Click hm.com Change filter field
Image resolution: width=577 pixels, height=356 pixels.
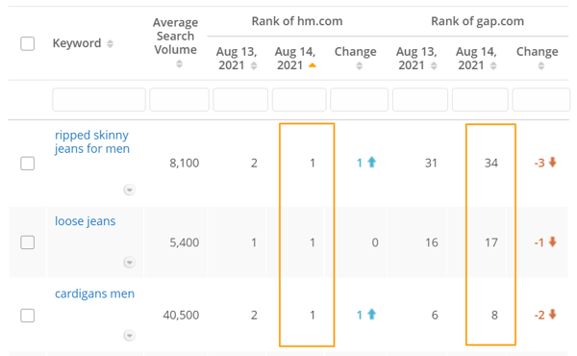[359, 99]
